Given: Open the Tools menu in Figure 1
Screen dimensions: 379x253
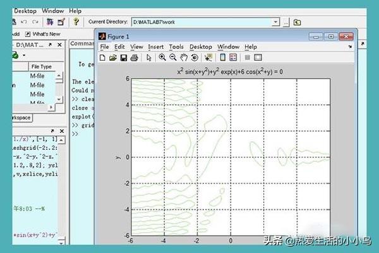Looking at the screenshot, I should tap(176, 47).
